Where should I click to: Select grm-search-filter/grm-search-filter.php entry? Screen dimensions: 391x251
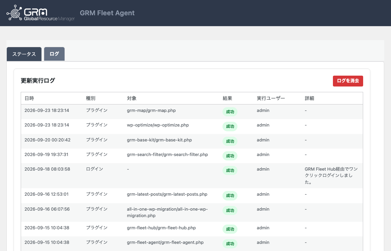click(x=167, y=154)
